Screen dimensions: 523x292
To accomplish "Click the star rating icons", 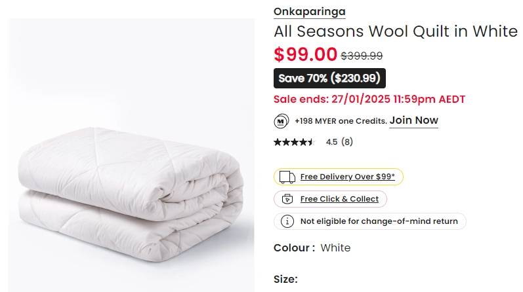I will tap(294, 142).
